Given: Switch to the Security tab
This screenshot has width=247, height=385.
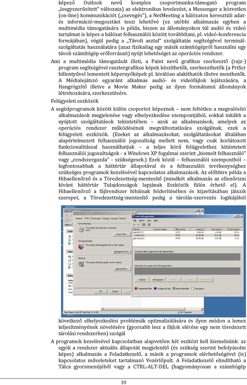Looking at the screenshot, I should pyautogui.click(x=114, y=218).
